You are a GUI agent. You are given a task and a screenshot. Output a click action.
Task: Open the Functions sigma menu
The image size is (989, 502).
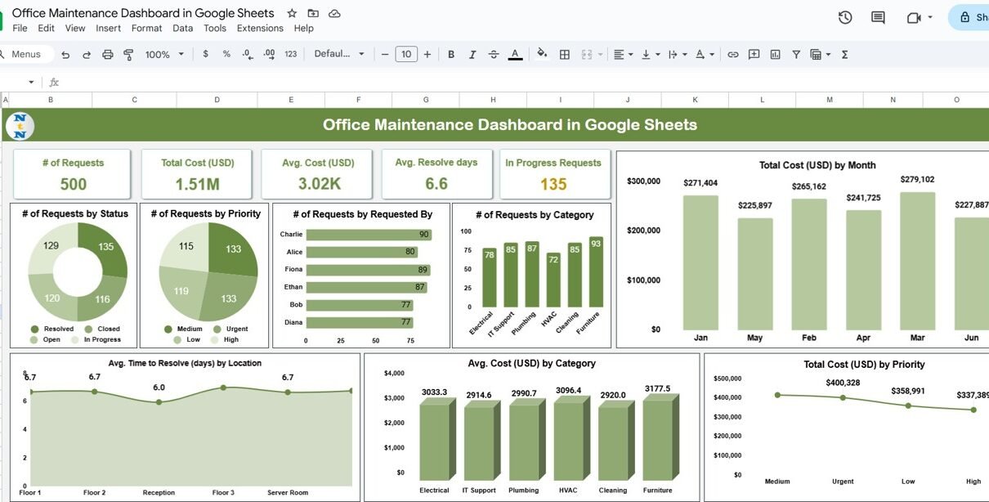(x=845, y=54)
